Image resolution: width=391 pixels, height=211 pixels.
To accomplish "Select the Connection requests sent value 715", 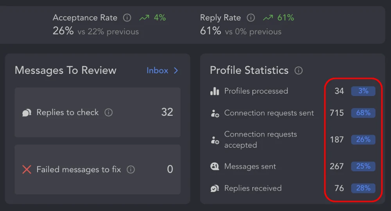I will [337, 113].
